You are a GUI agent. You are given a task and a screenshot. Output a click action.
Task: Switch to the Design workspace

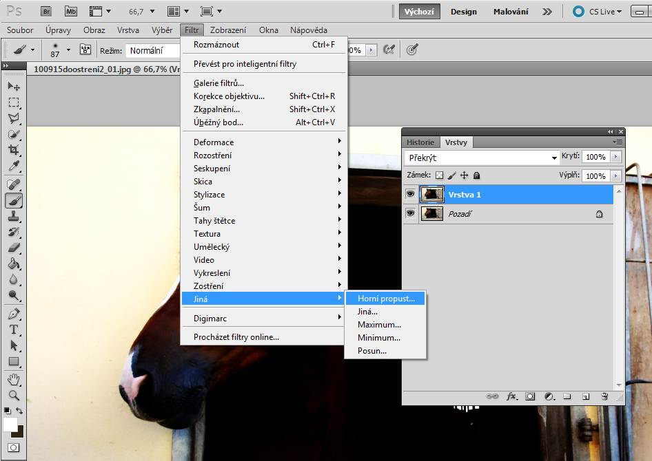pos(463,12)
